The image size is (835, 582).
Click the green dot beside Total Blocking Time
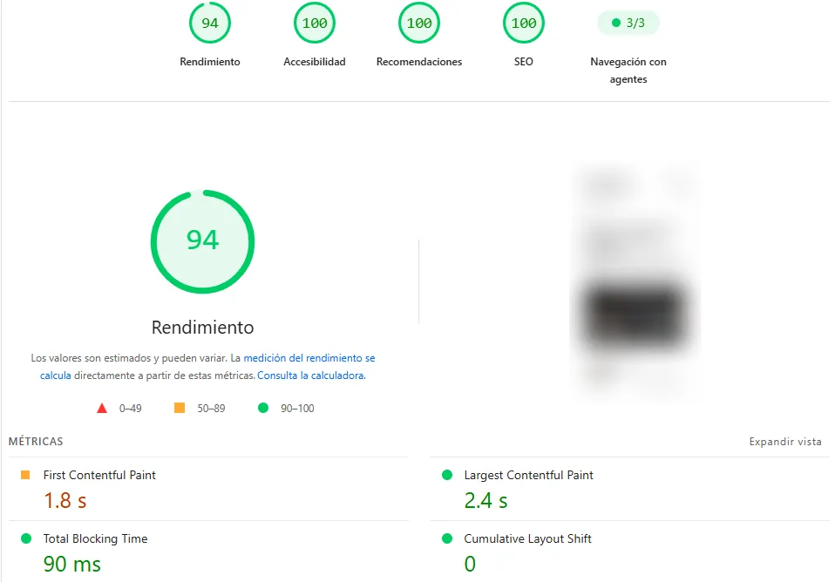25,538
